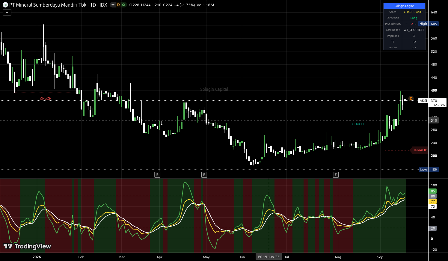This screenshot has width=448, height=261.
Task: Click the High 605 price label
Action: click(x=429, y=24)
